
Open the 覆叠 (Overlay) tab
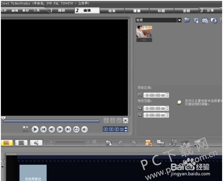pyautogui.click(x=137, y=11)
